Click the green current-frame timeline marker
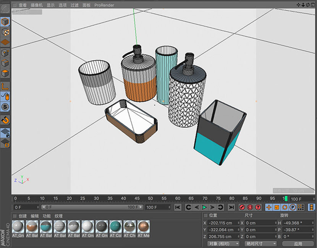317x248 pixels. 286,198
